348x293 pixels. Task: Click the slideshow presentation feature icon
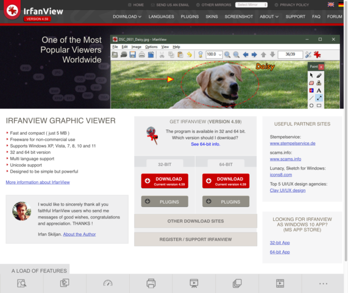point(194,283)
